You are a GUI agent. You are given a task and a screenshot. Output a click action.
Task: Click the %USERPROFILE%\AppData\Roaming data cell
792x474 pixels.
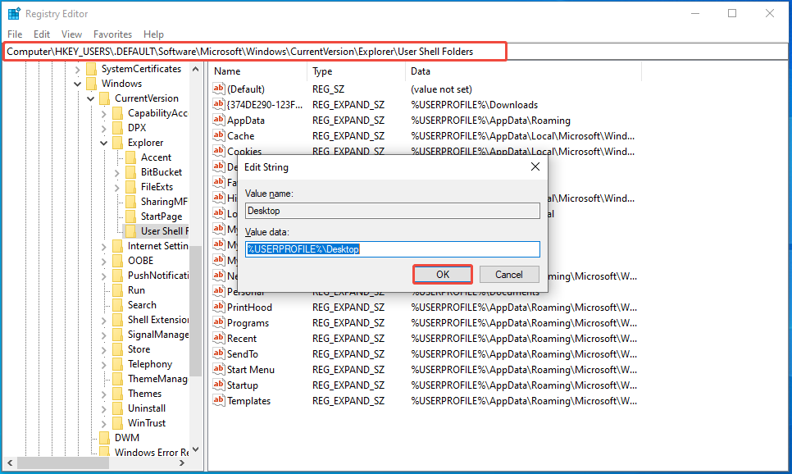[490, 121]
